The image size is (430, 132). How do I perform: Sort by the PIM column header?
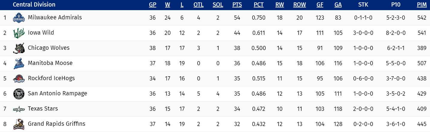coord(422,5)
